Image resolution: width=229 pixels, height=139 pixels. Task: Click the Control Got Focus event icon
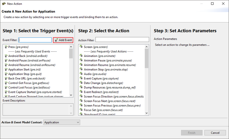(x=6, y=83)
